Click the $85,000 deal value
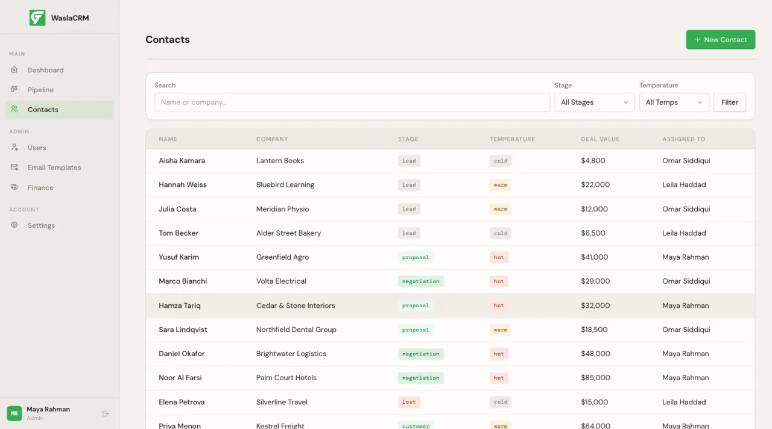This screenshot has width=772, height=429. click(x=595, y=378)
